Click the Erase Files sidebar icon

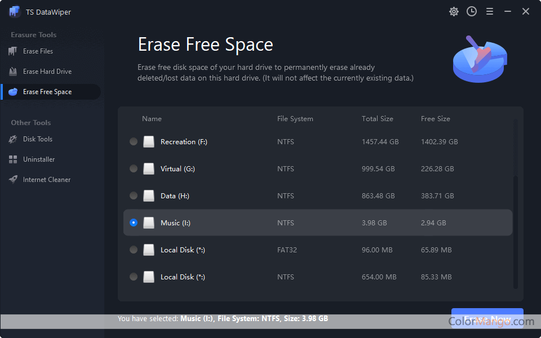tap(13, 51)
